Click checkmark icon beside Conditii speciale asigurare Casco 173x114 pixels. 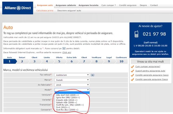132,80
